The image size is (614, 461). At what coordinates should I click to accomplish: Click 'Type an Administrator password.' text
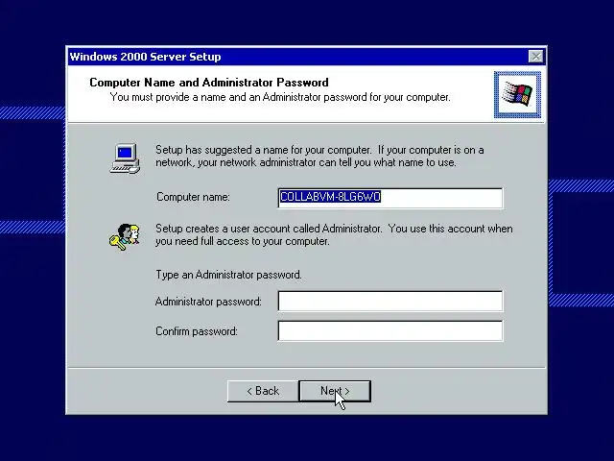pyautogui.click(x=228, y=275)
